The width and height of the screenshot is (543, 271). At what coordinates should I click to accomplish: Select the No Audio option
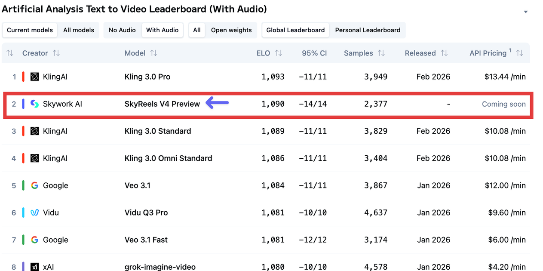pyautogui.click(x=122, y=30)
